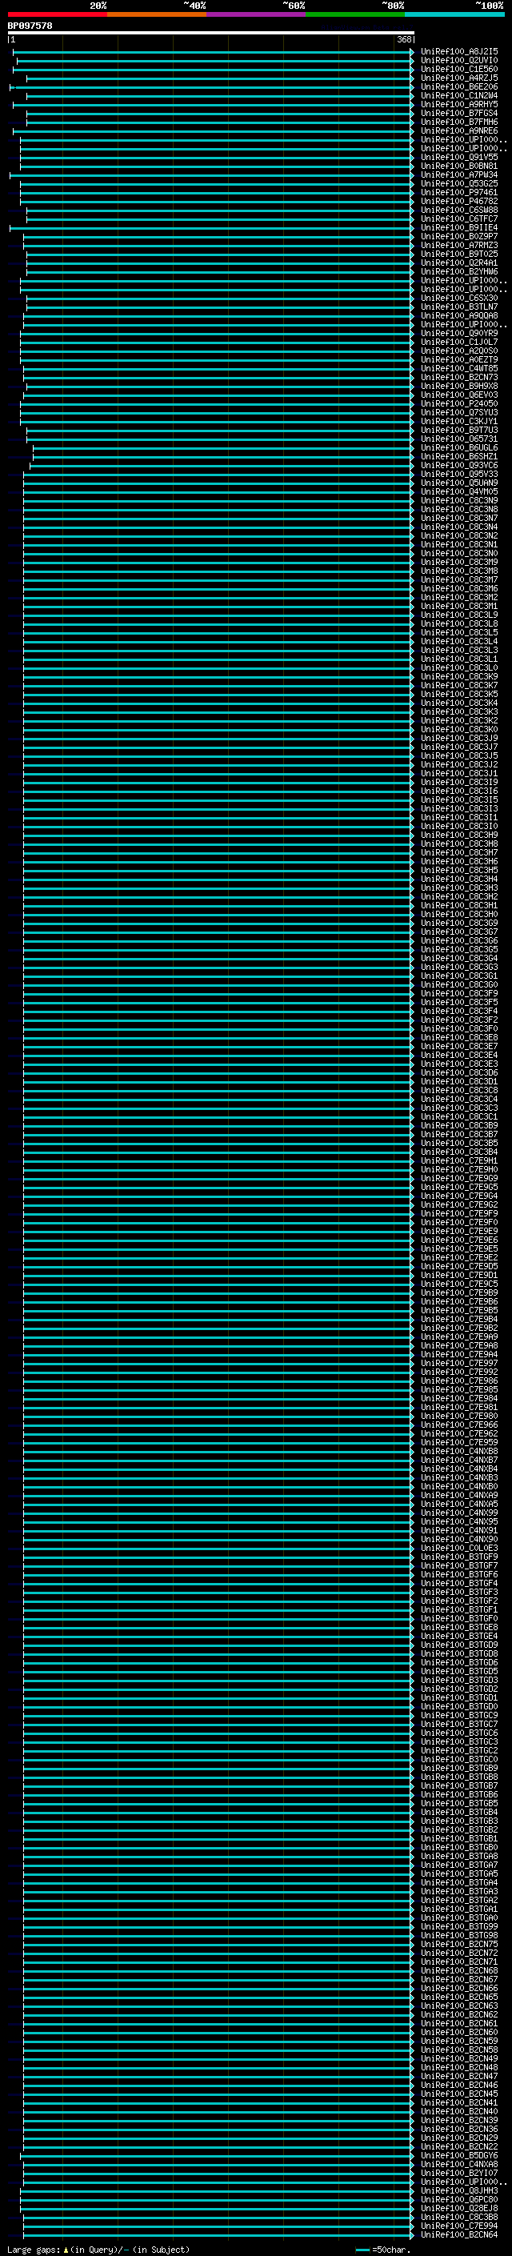Click label UniRef100_C8C3M1
This screenshot has height=2256, width=512.
pos(459,606)
